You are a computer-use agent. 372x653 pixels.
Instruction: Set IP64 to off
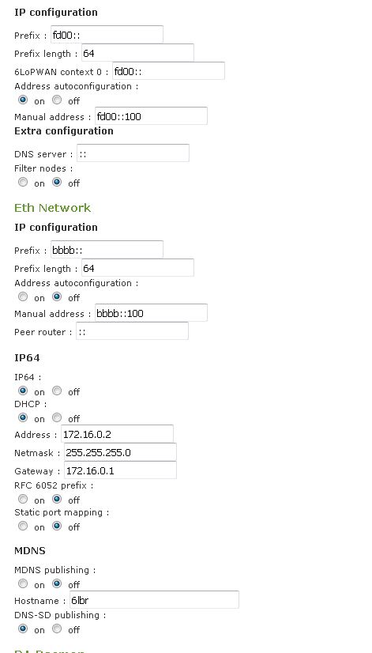(57, 391)
